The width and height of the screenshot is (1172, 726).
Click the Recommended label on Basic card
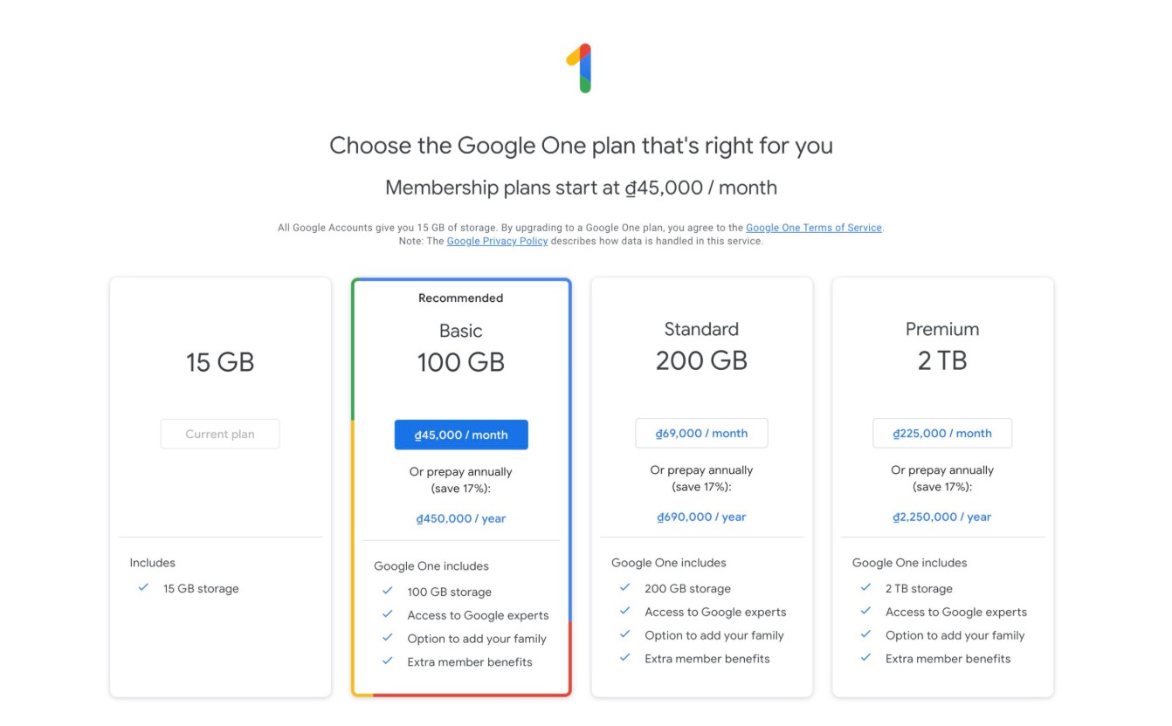coord(461,298)
